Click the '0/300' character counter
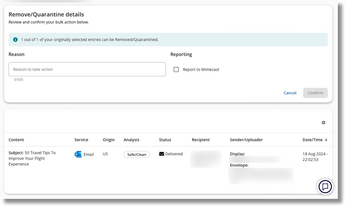 pyautogui.click(x=18, y=79)
